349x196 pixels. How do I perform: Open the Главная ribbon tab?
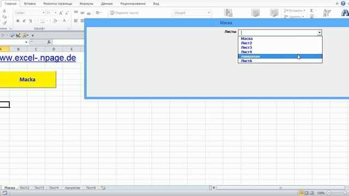[10, 4]
